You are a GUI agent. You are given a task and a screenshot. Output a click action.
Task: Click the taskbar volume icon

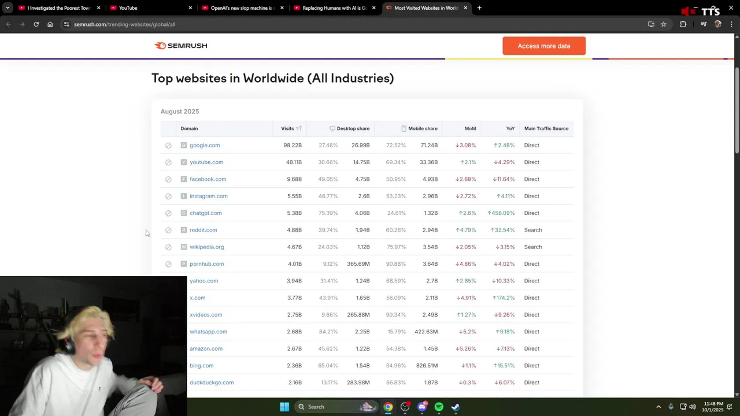click(693, 407)
